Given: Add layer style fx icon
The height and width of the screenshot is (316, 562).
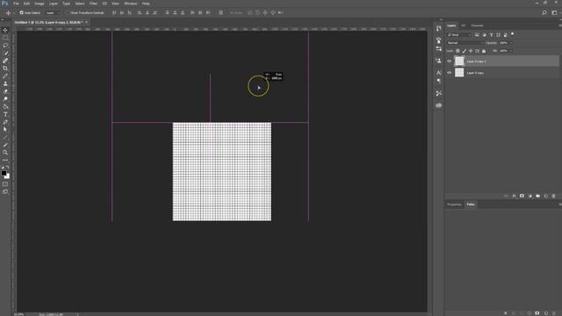Looking at the screenshot, I should pyautogui.click(x=514, y=196).
